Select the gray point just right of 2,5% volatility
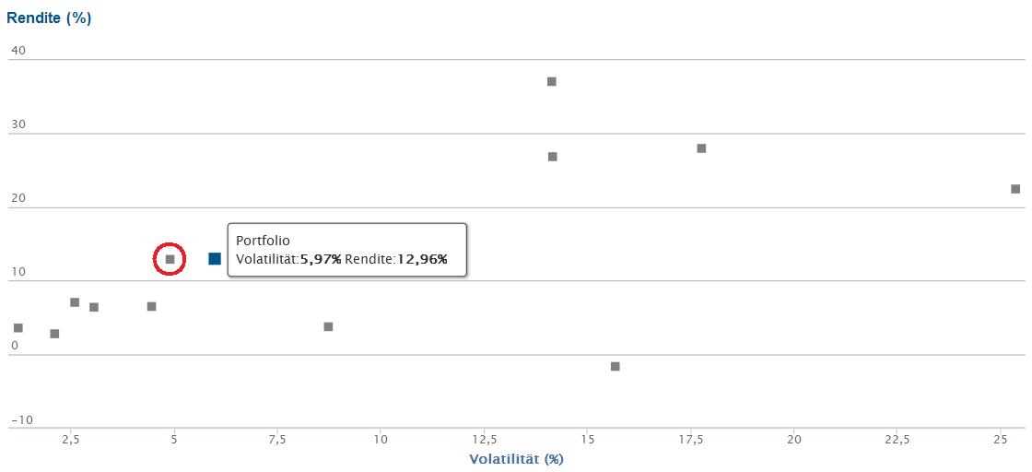This screenshot has height=472, width=1032. (x=75, y=302)
